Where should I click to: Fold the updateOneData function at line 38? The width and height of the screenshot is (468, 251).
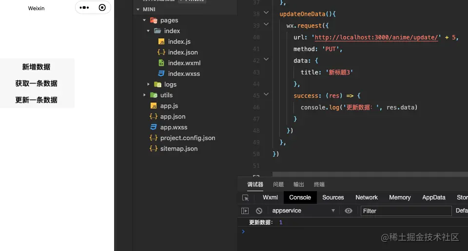[266, 13]
